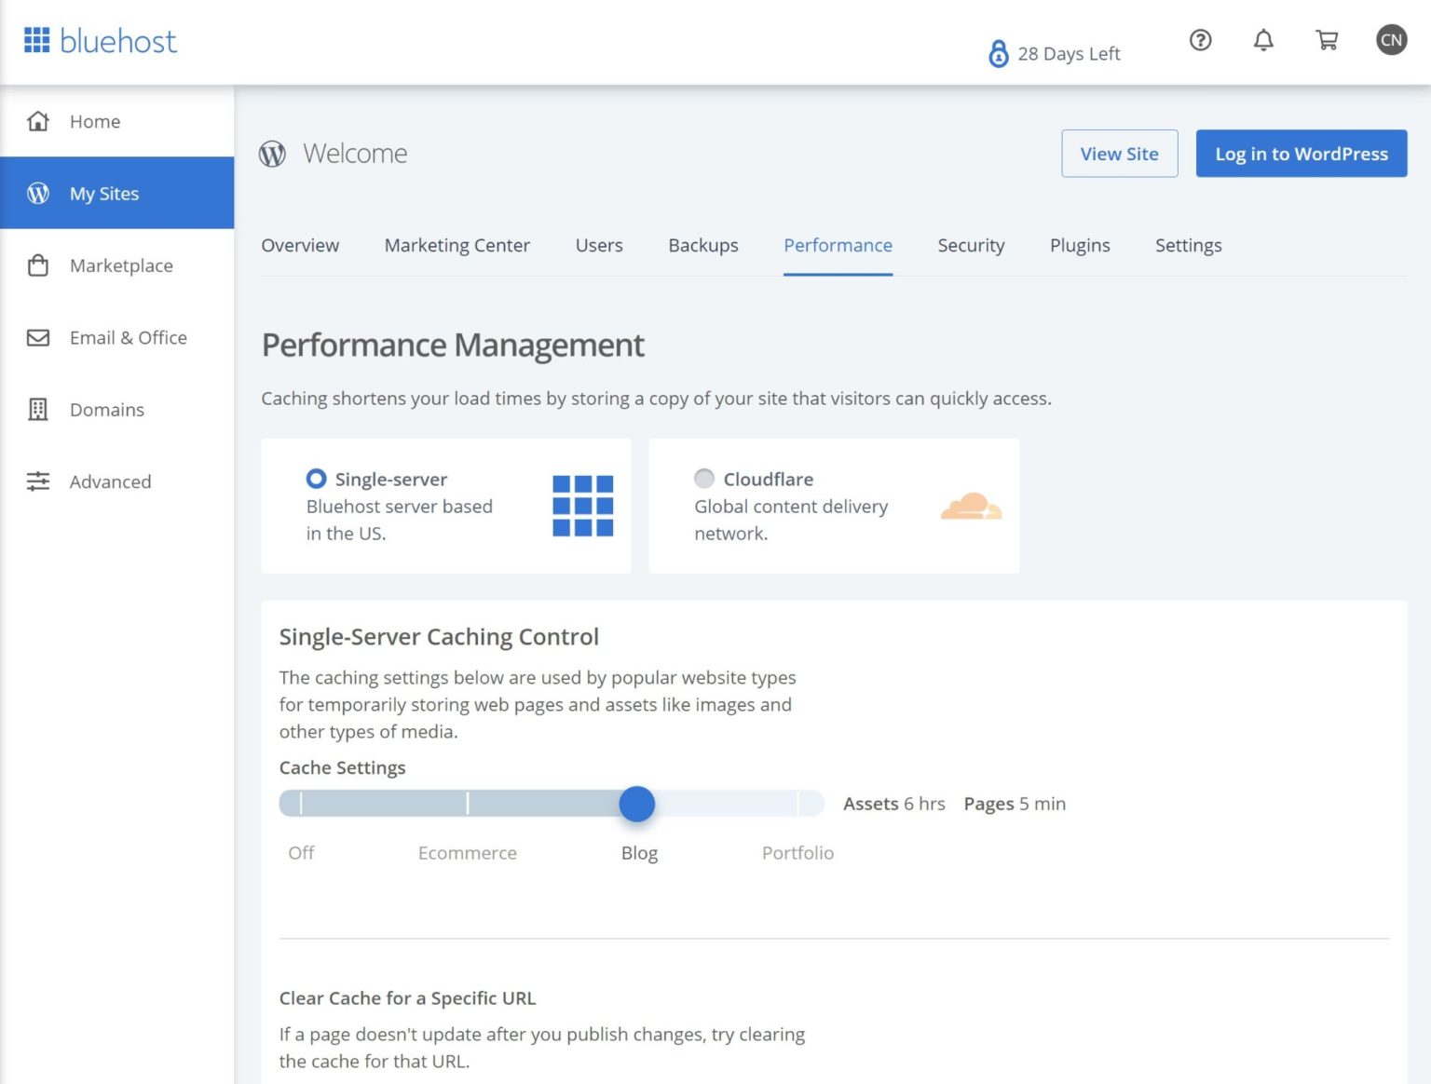This screenshot has height=1084, width=1431.
Task: Set cache slider to Portfolio level
Action: click(x=798, y=804)
